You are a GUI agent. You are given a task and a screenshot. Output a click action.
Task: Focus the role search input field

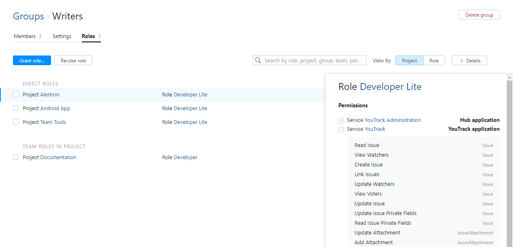[312, 60]
